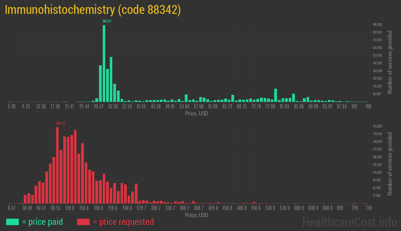401x231 pixels.
Task: Click the 'Price, USD' label under the red chart
Action: pyautogui.click(x=196, y=215)
